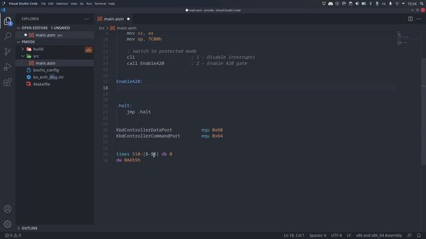The height and width of the screenshot is (239, 426).
Task: Open Source Control view
Action: pyautogui.click(x=7, y=52)
